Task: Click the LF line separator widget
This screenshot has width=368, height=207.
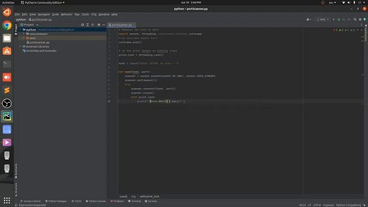Action: 309,205
